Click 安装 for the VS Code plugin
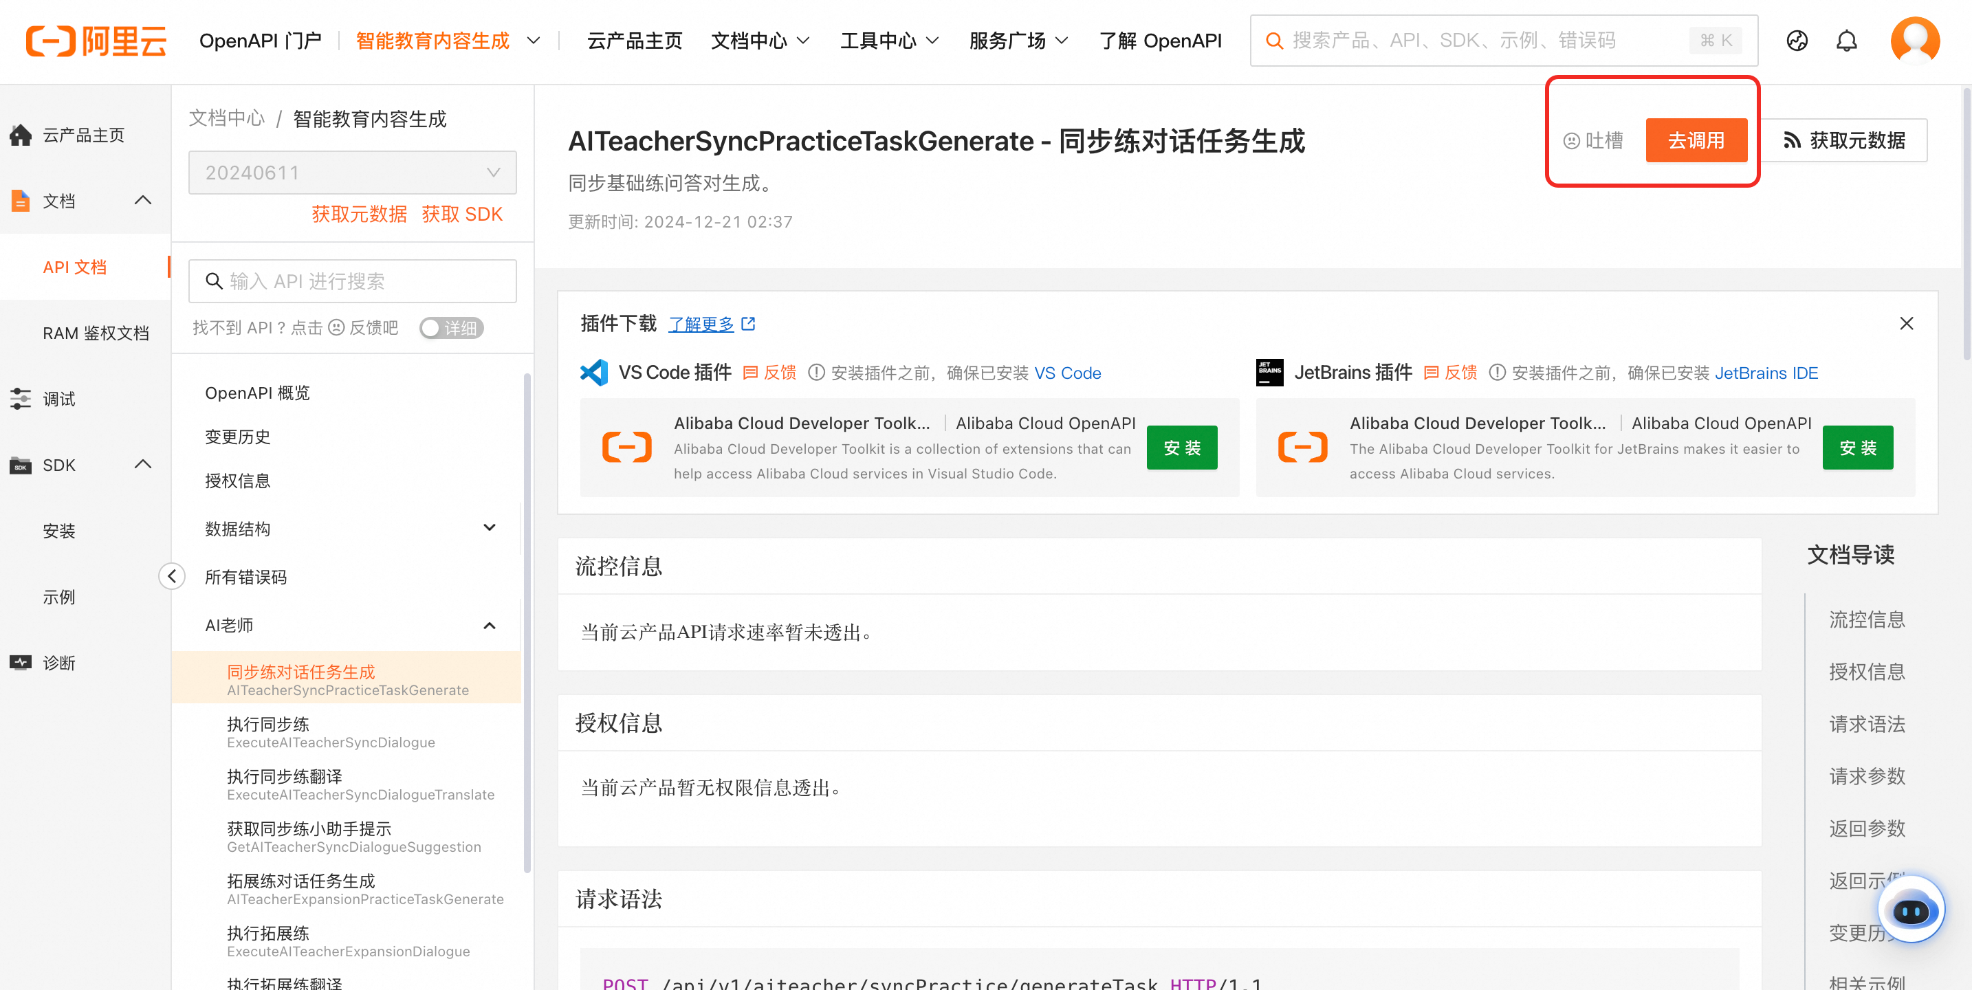The height and width of the screenshot is (990, 1972). click(1181, 448)
